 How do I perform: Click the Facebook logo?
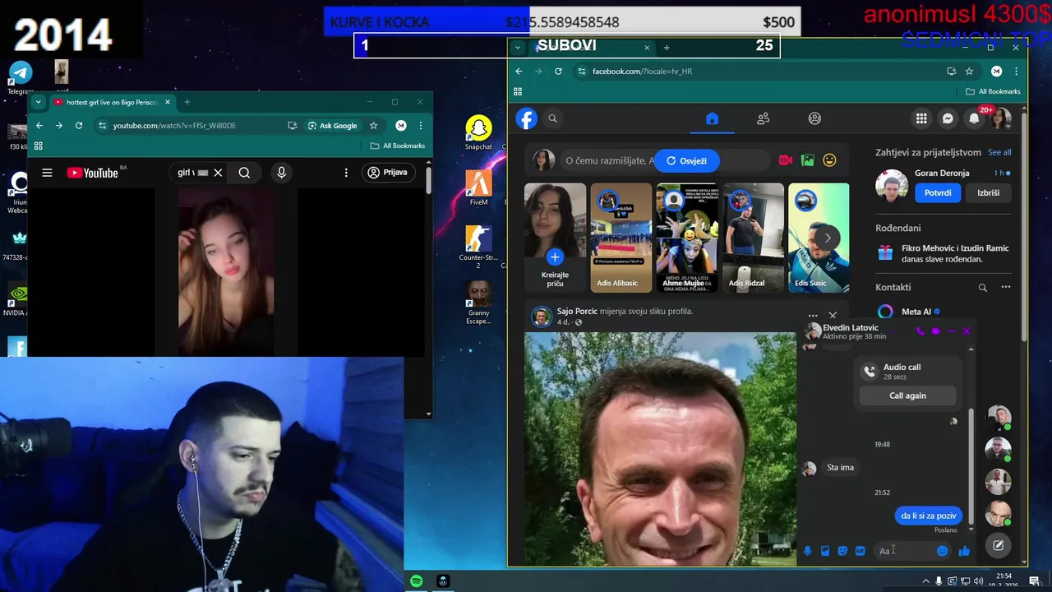527,118
